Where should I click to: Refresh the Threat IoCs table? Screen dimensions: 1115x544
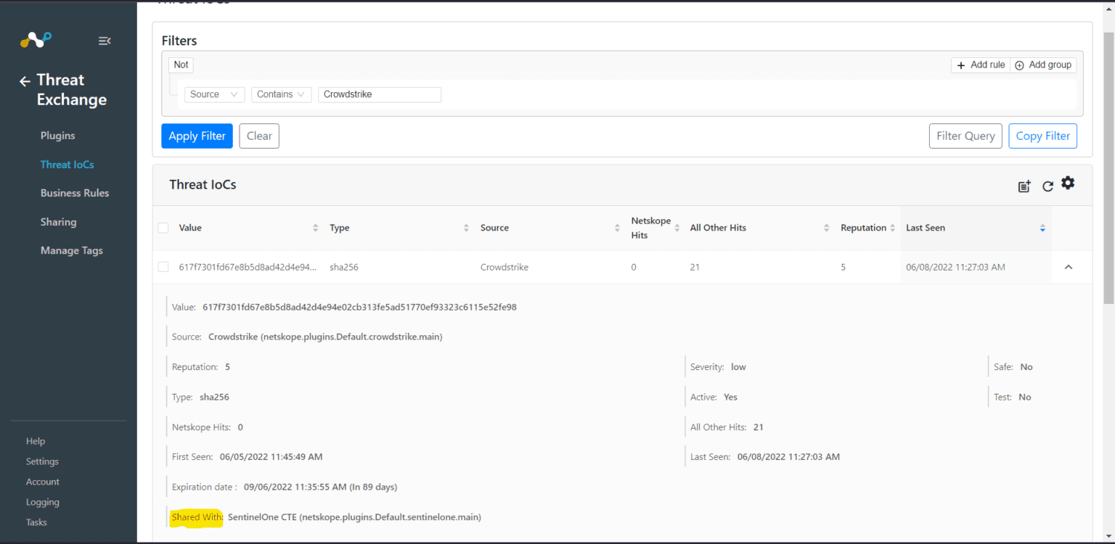pyautogui.click(x=1047, y=186)
